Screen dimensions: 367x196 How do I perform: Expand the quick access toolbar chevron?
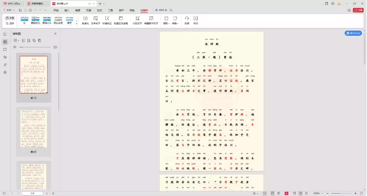[45, 10]
